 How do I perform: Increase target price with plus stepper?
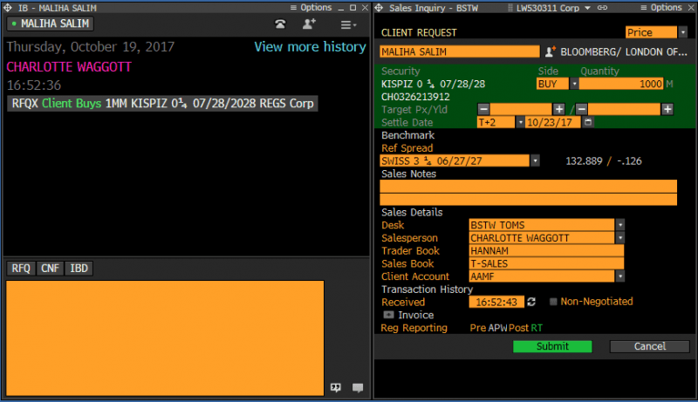[x=558, y=109]
